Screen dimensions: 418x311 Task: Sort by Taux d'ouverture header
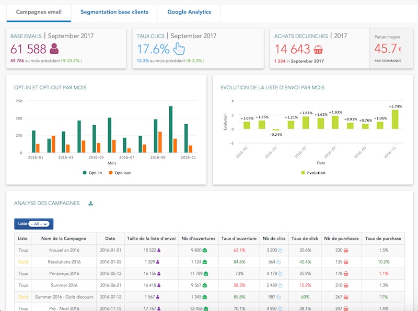pos(239,238)
